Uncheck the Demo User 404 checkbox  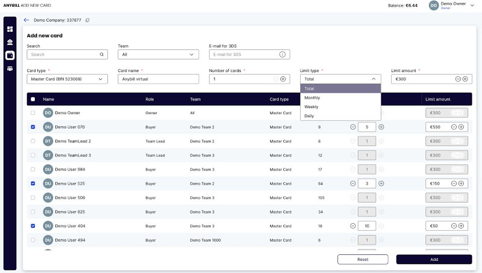(33, 225)
